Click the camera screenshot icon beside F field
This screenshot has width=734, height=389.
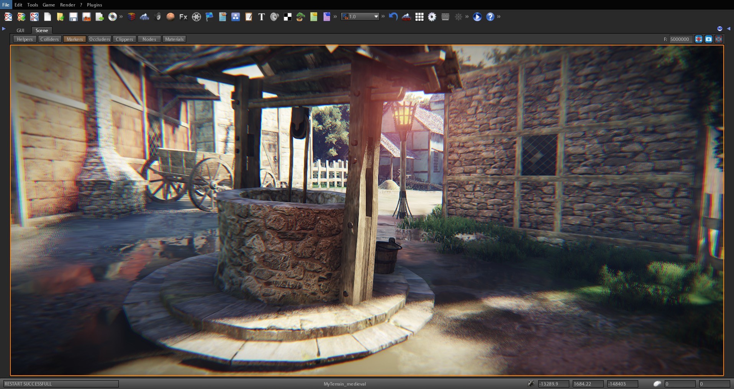pyautogui.click(x=709, y=39)
